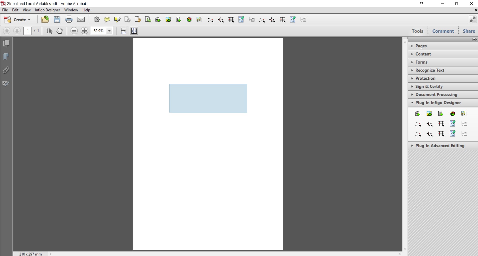Save the document with the floppy disk icon

point(57,19)
